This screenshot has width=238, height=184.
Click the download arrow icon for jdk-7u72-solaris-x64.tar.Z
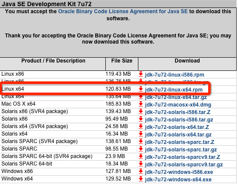point(141,127)
